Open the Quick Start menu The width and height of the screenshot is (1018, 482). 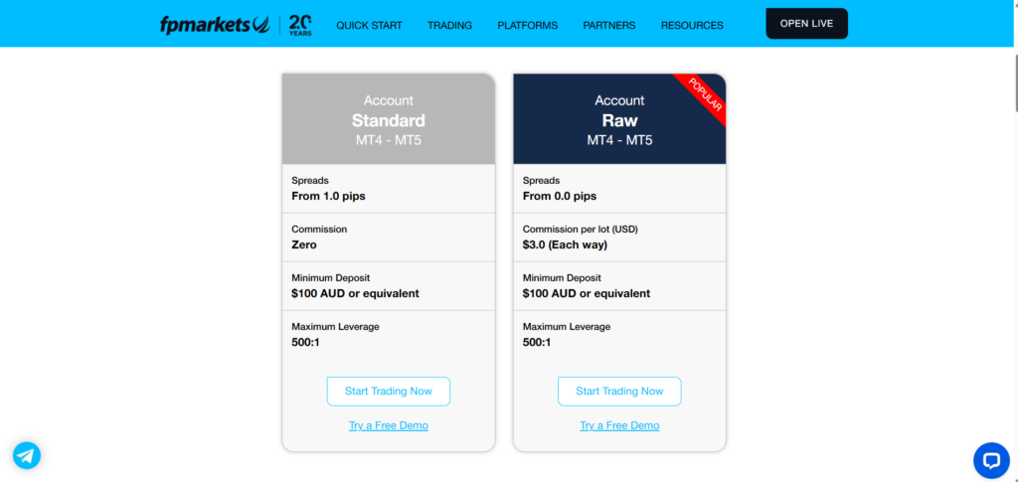369,25
